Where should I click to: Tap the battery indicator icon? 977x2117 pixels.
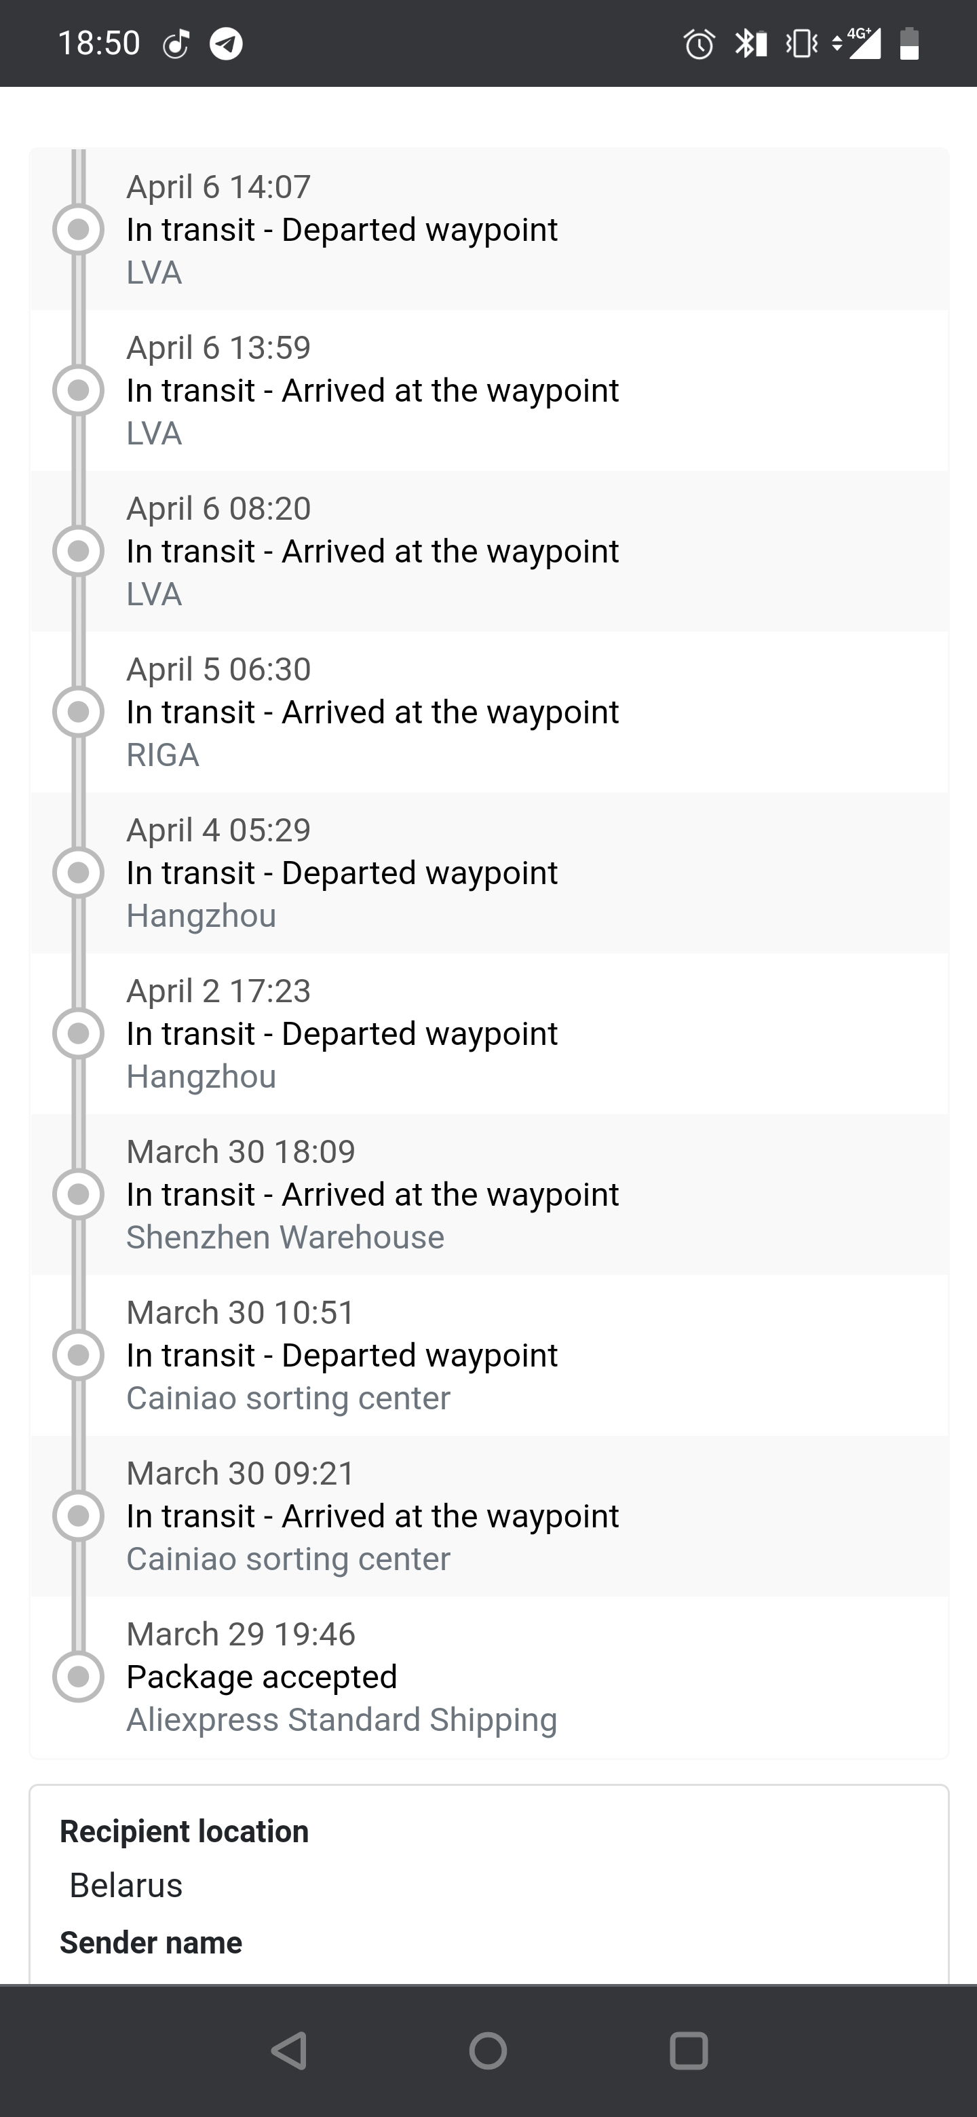coord(908,43)
